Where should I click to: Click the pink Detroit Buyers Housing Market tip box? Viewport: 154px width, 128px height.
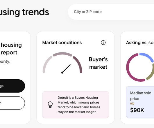[76, 105]
